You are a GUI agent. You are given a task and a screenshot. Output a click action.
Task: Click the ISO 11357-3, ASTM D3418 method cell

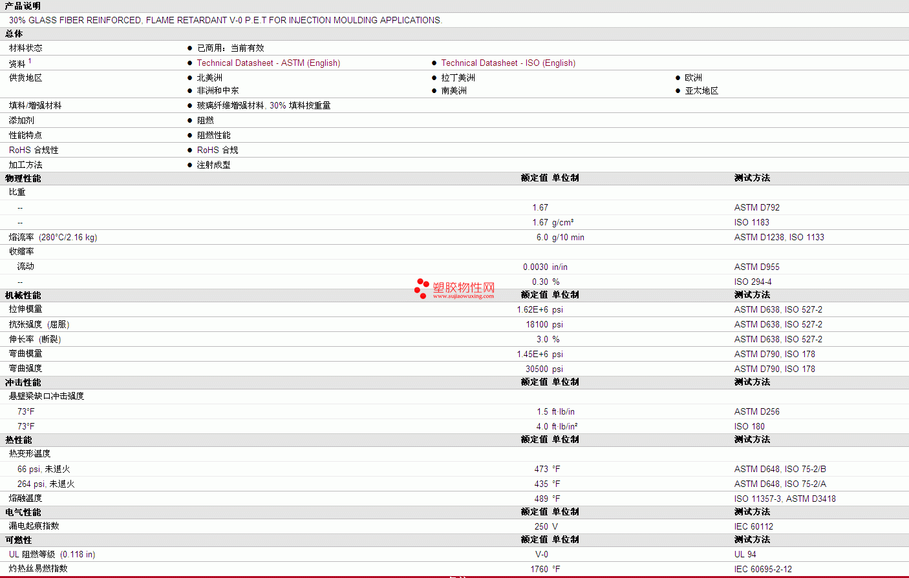pyautogui.click(x=785, y=499)
